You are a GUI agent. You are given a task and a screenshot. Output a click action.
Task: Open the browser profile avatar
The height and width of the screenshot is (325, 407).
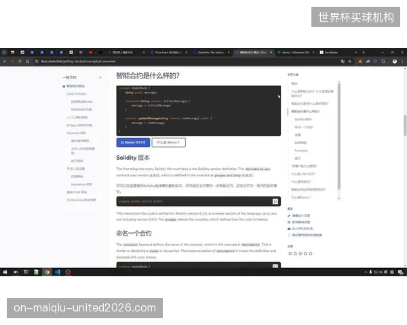(395, 62)
